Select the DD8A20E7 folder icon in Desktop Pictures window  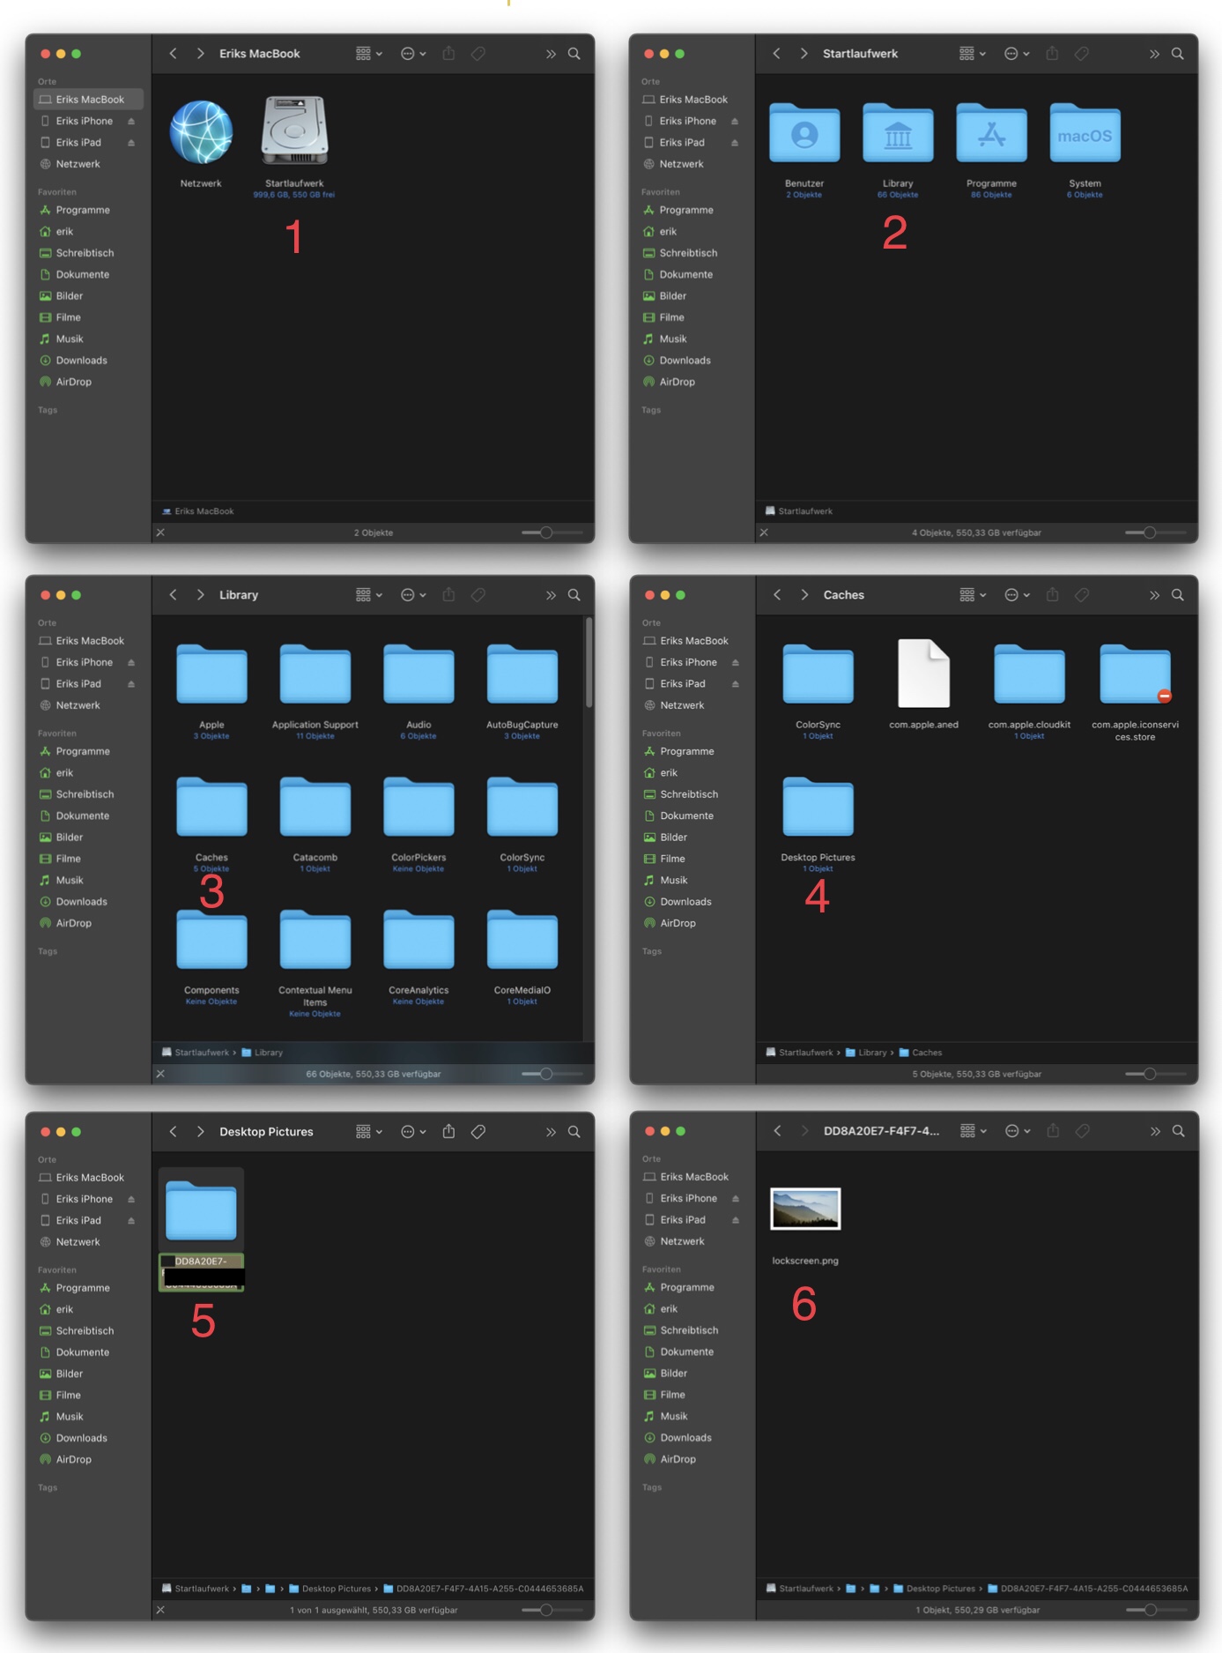point(201,1210)
